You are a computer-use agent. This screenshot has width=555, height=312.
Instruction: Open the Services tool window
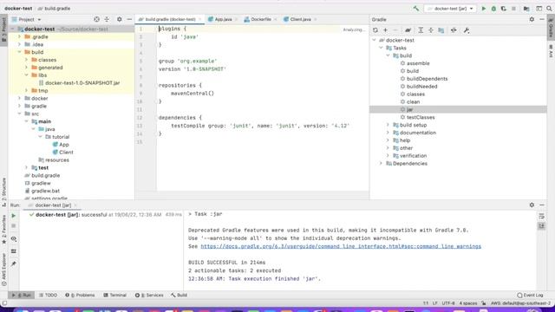coord(149,295)
